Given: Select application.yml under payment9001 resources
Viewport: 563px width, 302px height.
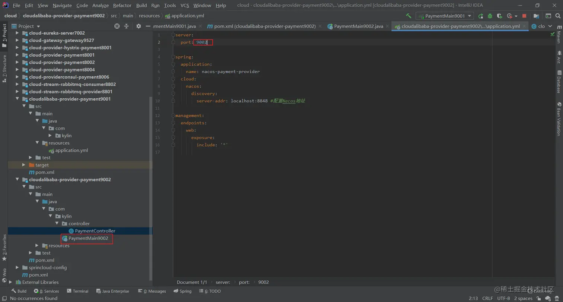Looking at the screenshot, I should [71, 150].
